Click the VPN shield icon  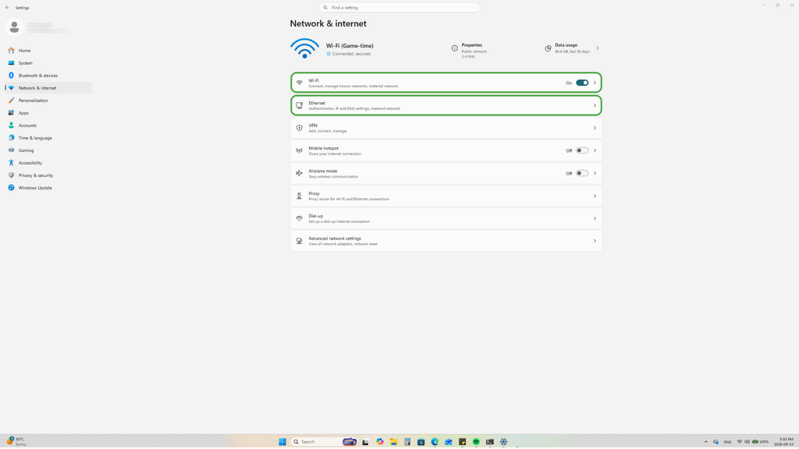pos(299,129)
